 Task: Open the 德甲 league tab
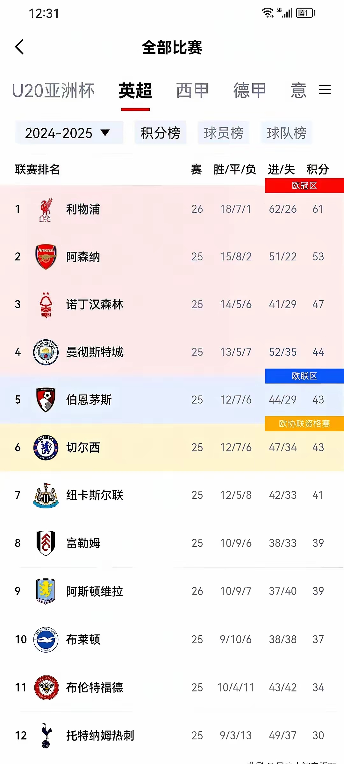tap(249, 90)
